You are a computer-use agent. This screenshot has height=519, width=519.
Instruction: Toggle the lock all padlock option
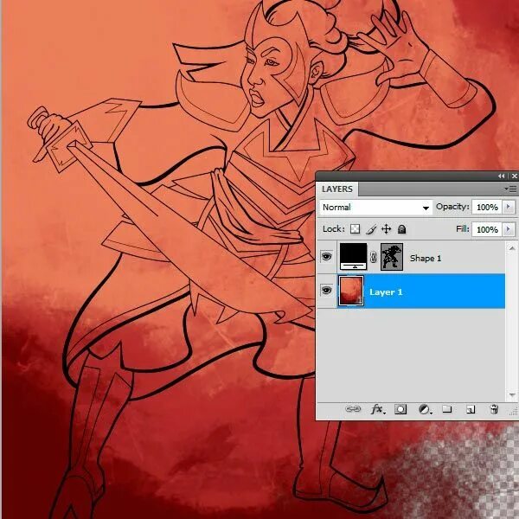(401, 229)
